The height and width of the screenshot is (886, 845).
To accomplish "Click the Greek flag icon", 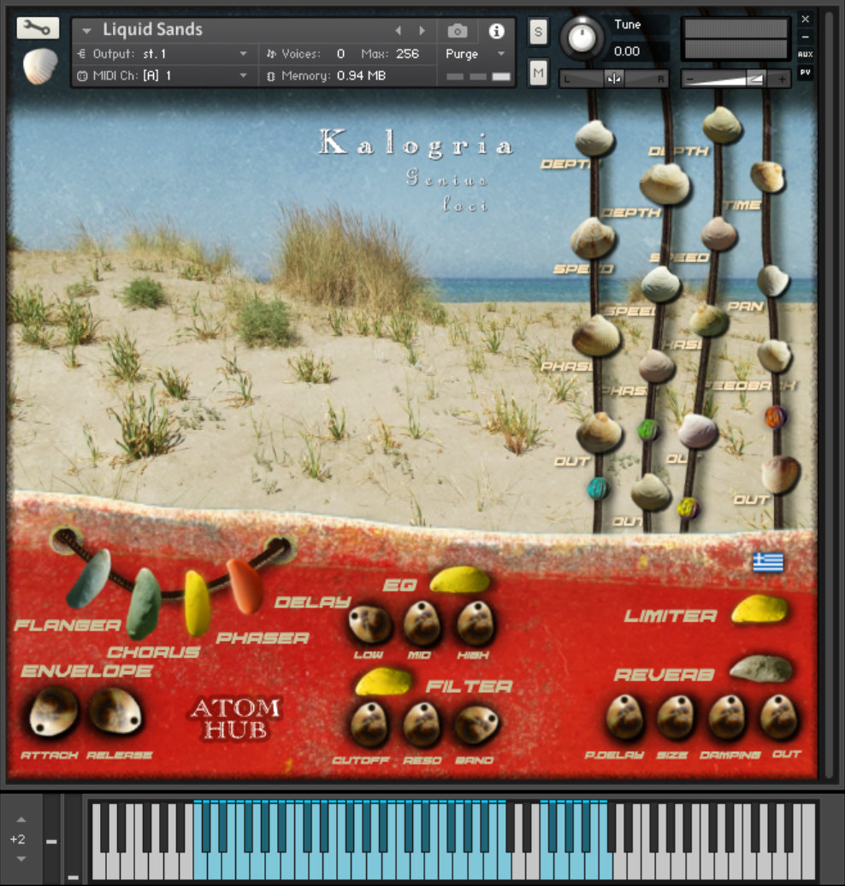I will [768, 561].
